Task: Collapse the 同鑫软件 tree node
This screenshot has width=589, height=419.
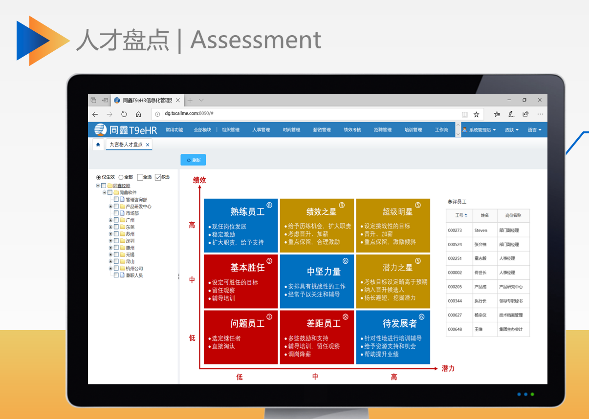Action: (x=104, y=192)
